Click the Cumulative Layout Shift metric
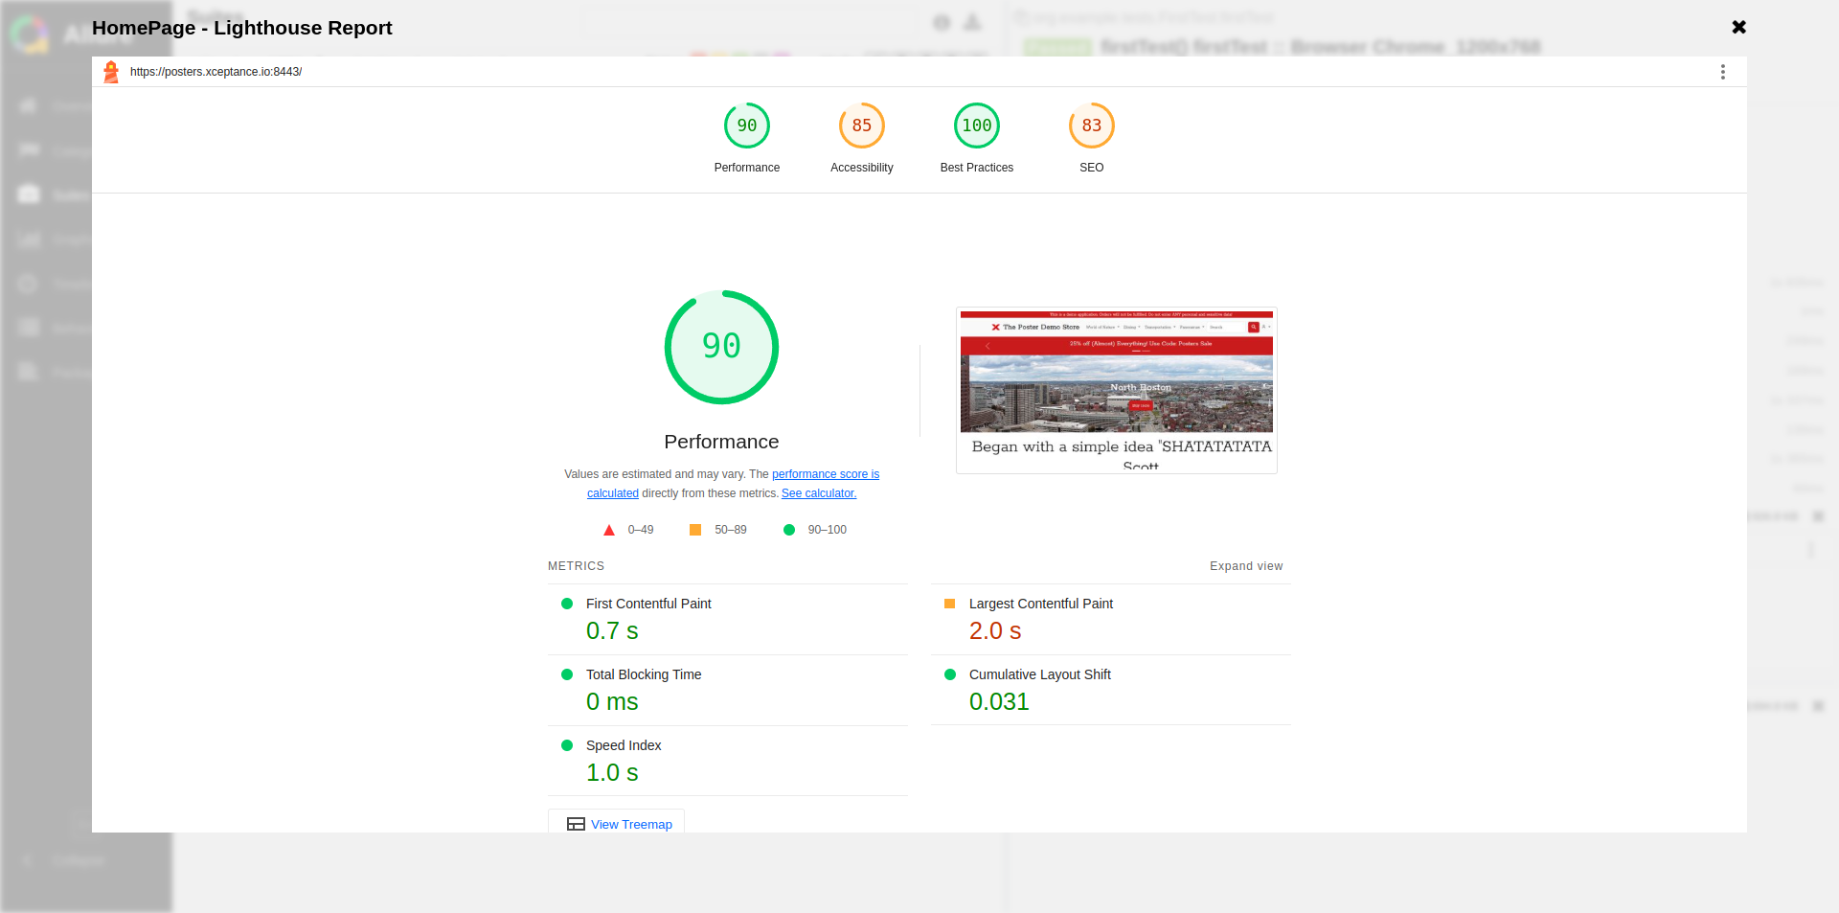 click(1039, 675)
